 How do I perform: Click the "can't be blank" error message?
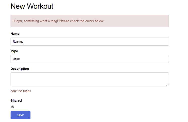pyautogui.click(x=21, y=91)
